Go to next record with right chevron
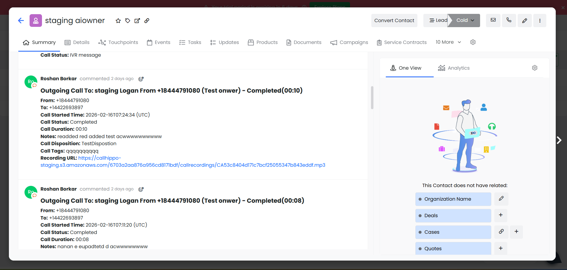 tap(559, 140)
